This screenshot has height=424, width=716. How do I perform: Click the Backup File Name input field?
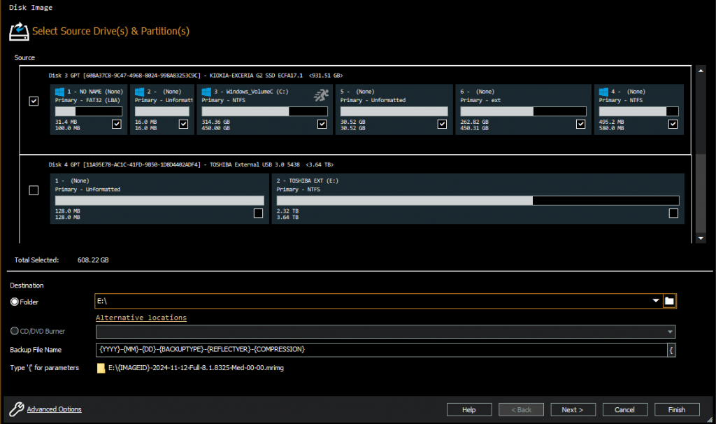(x=381, y=350)
